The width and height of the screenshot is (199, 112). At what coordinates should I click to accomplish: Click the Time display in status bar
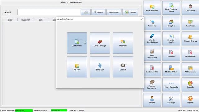pos(188,110)
